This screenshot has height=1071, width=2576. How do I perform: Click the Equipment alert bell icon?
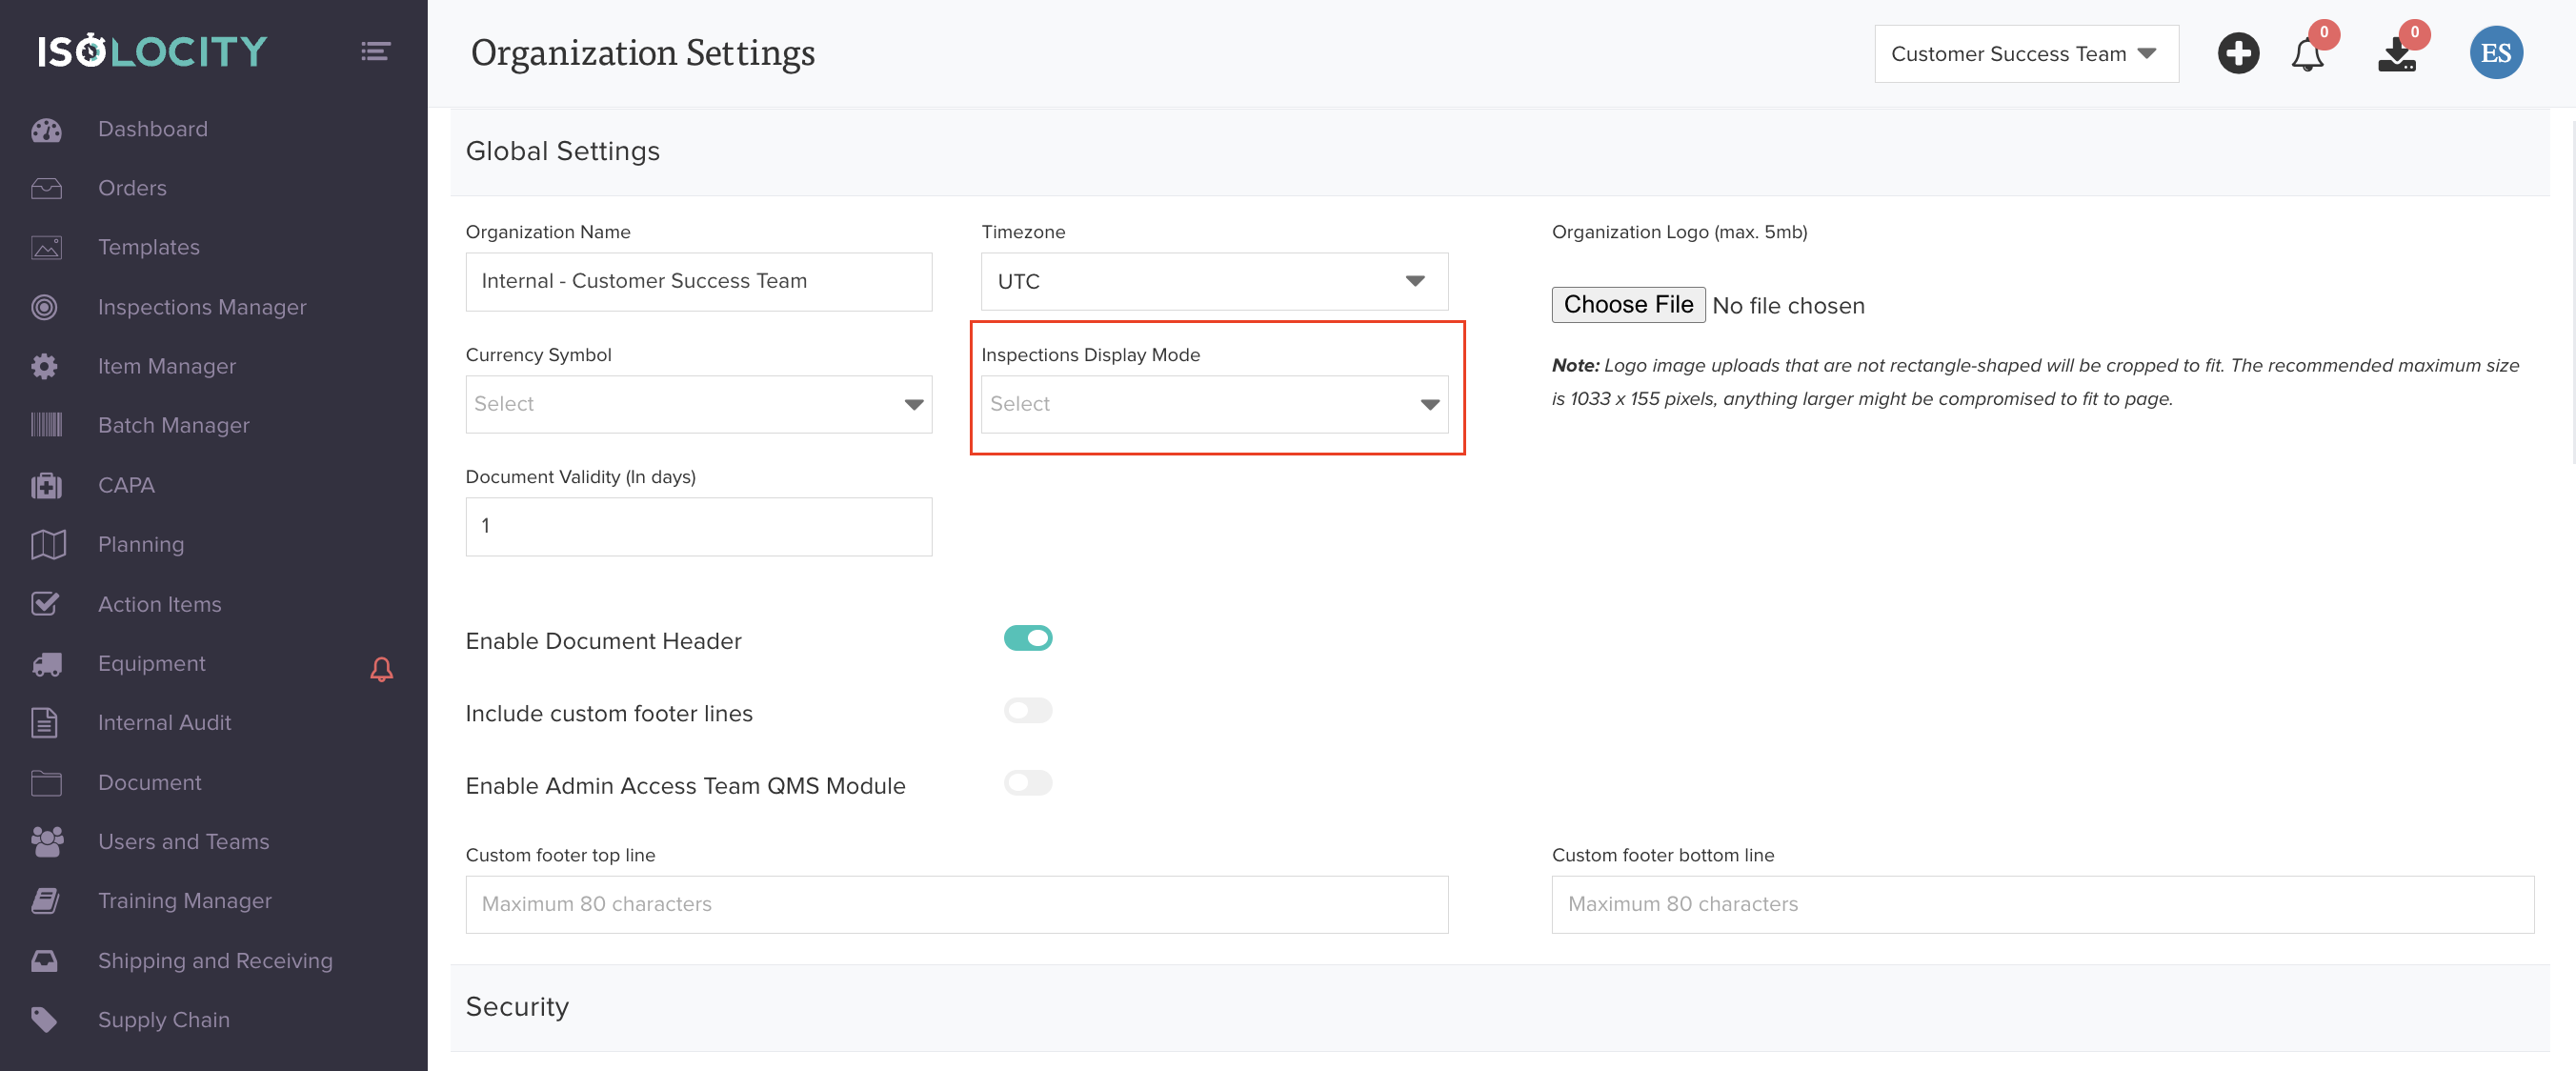point(381,668)
